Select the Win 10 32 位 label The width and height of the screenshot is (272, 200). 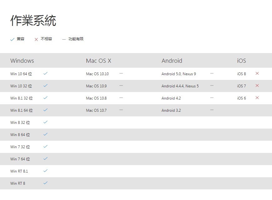[21, 86]
